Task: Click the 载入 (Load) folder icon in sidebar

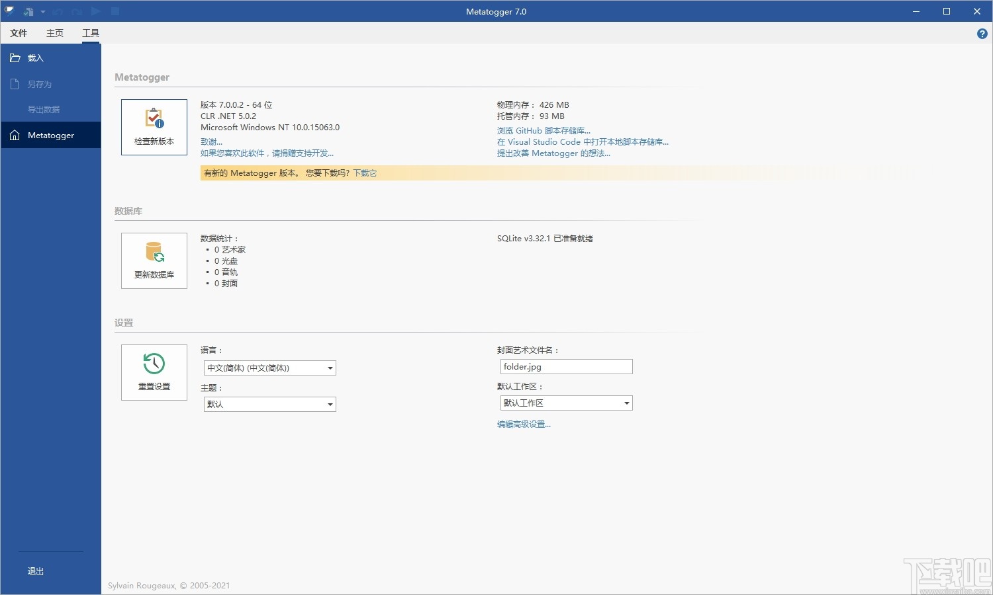Action: tap(15, 58)
